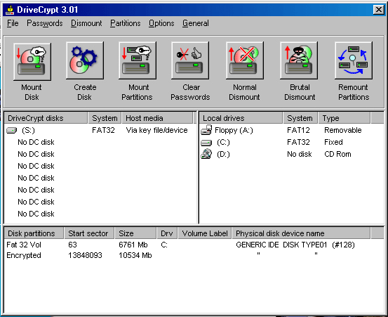Image resolution: width=388 pixels, height=317 pixels.
Task: Select the Mount Partitions icon
Action: coord(138,60)
